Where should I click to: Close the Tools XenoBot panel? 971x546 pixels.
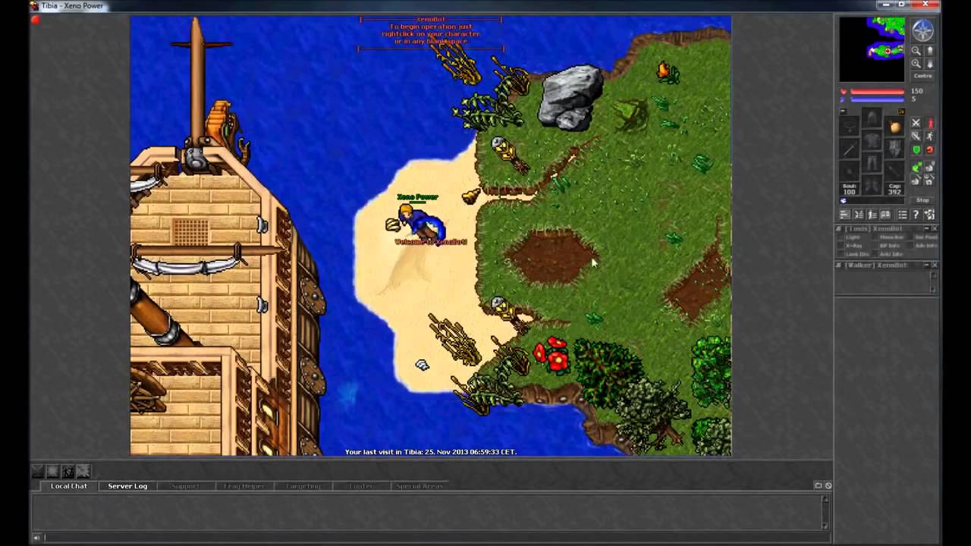pyautogui.click(x=934, y=228)
